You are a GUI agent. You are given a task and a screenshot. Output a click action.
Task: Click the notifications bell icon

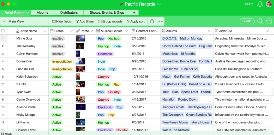pyautogui.click(x=260, y=4)
